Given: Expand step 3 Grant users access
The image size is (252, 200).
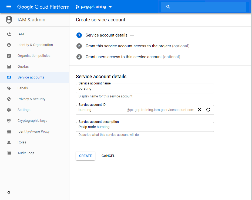Looking at the screenshot, I should [x=123, y=57].
